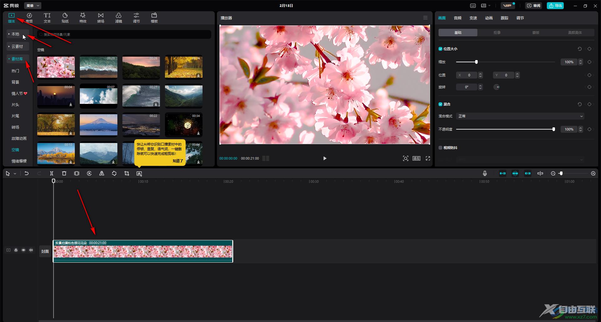The image size is (601, 322).
Task: Toggle the 混合 blend checkbox
Action: click(x=440, y=104)
